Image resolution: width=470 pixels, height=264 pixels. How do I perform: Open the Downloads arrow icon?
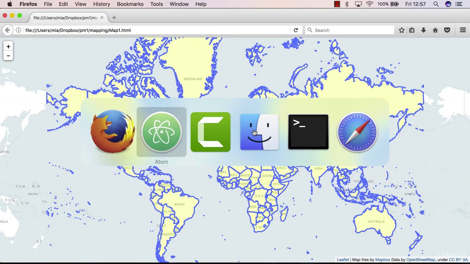click(x=423, y=30)
